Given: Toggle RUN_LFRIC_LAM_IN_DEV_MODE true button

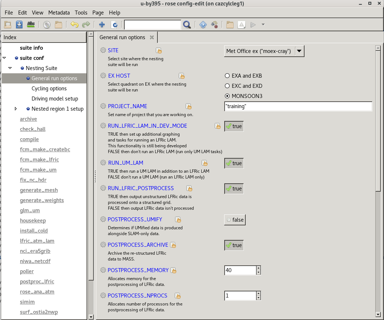Looking at the screenshot, I should [234, 126].
